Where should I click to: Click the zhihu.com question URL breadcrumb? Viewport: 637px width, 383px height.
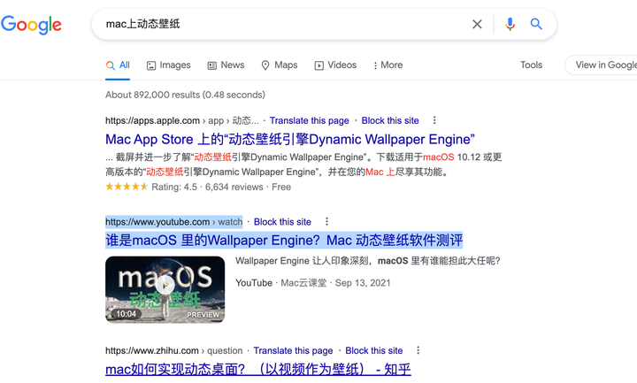click(174, 350)
